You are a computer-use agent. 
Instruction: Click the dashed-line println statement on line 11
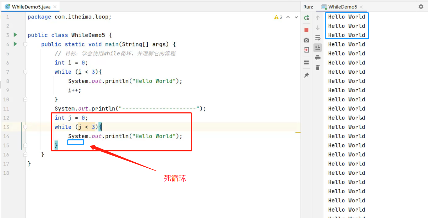coord(130,109)
